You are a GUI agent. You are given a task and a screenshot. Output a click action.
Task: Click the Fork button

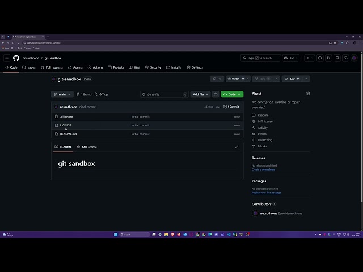[x=263, y=79]
